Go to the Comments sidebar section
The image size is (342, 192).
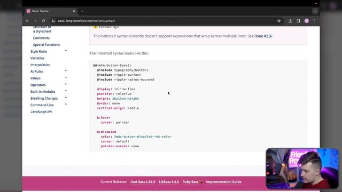click(x=41, y=38)
